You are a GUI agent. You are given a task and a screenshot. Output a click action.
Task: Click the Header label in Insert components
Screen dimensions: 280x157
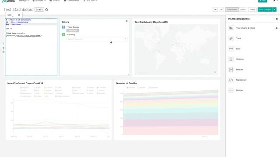240,70
